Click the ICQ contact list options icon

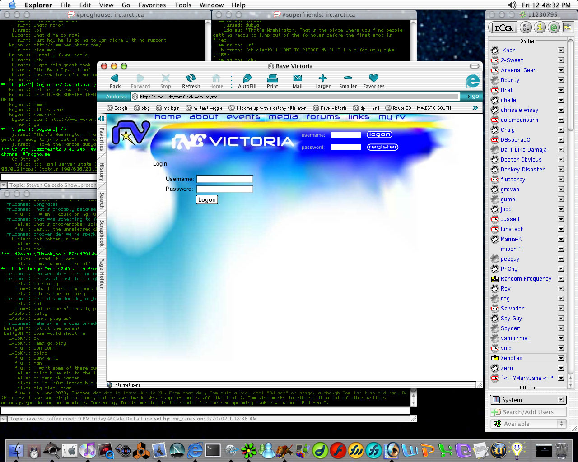[x=526, y=28]
